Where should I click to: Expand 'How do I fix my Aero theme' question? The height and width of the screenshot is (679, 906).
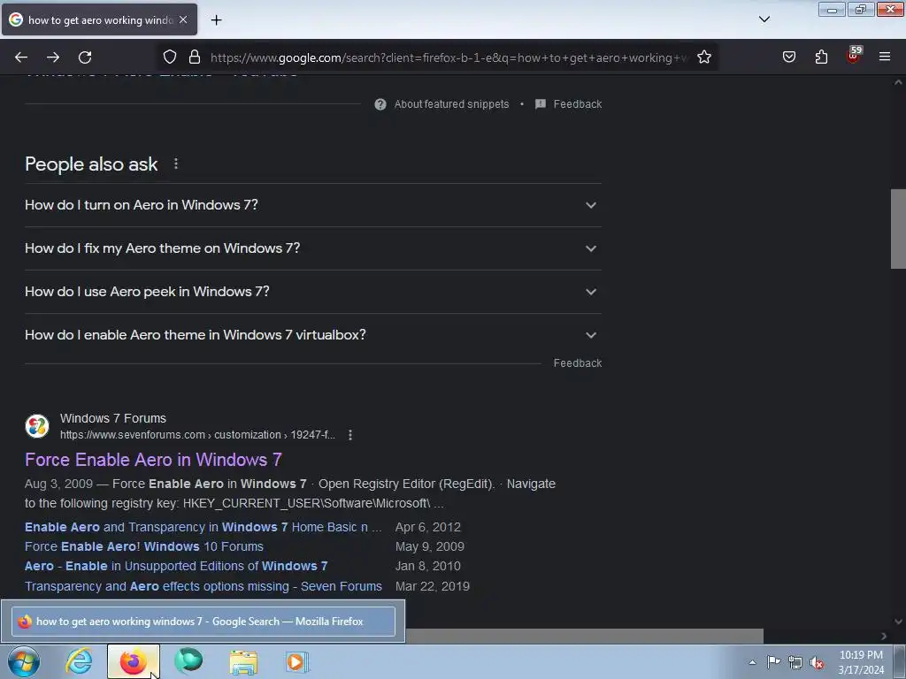pos(312,248)
